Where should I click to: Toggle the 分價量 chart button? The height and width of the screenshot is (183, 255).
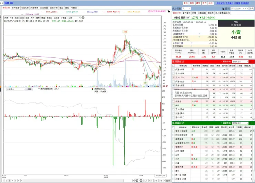coord(63,18)
